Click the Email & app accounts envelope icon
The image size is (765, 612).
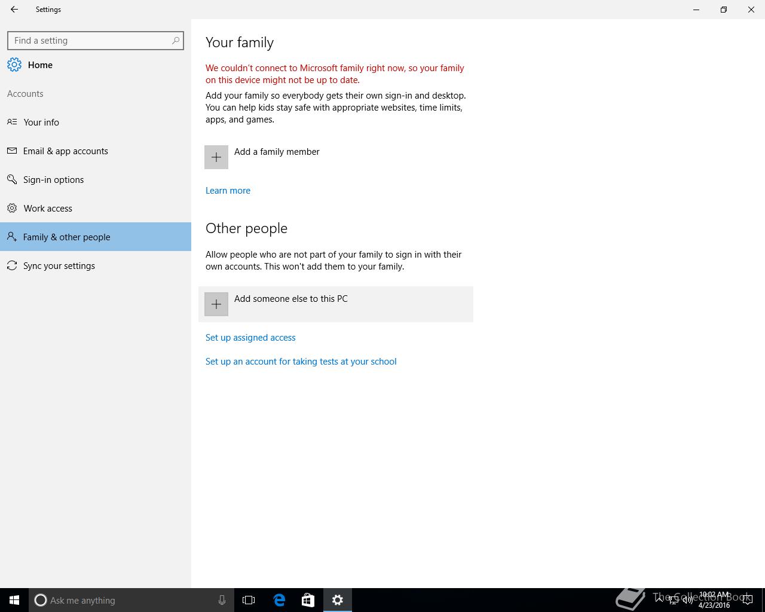[12, 151]
